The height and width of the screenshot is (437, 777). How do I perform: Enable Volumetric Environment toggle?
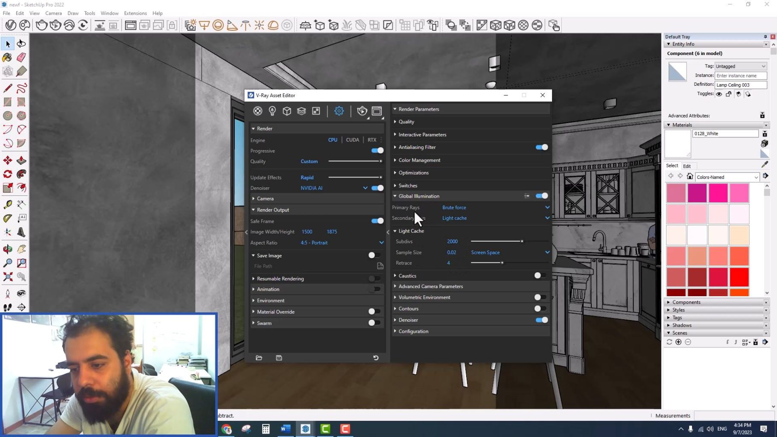click(540, 297)
